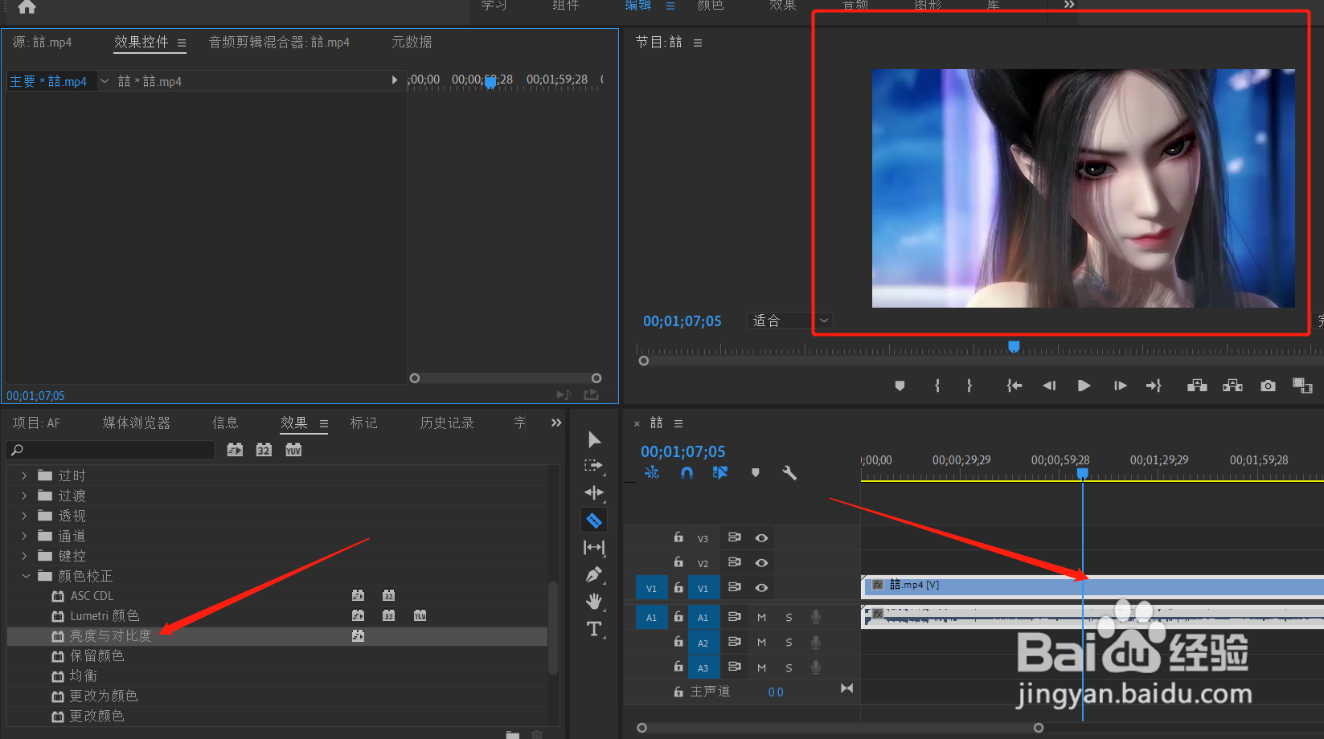Select the Track Select Forward tool

594,466
